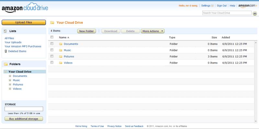Viewport: 259px width, 129px height.
Task: Open All Files list
Action: point(9,38)
